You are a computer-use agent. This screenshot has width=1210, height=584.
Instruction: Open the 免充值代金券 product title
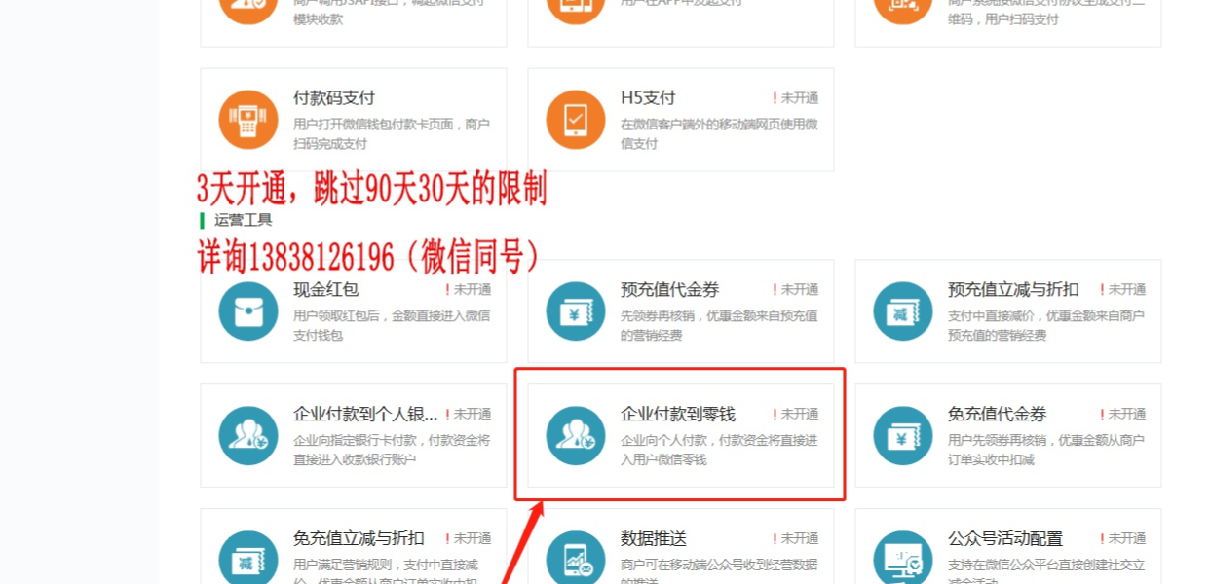[997, 415]
